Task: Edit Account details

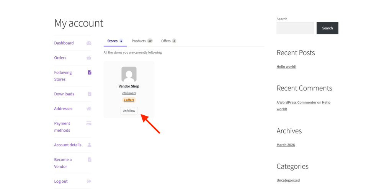Action: (x=68, y=145)
